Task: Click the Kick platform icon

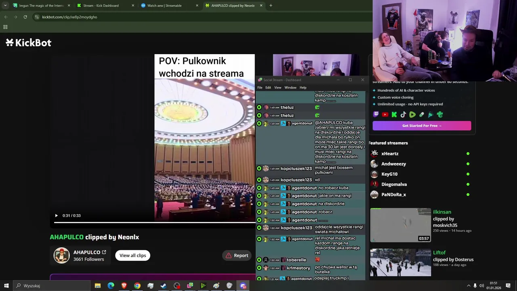Action: point(394,114)
